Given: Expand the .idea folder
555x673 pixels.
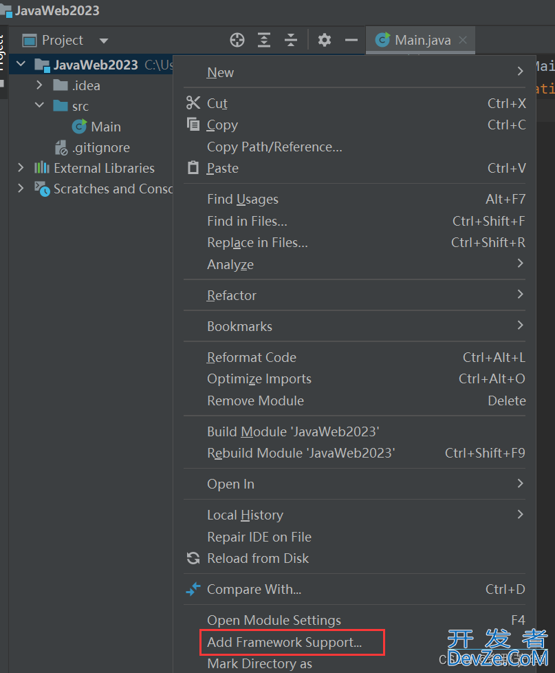Looking at the screenshot, I should (x=39, y=85).
